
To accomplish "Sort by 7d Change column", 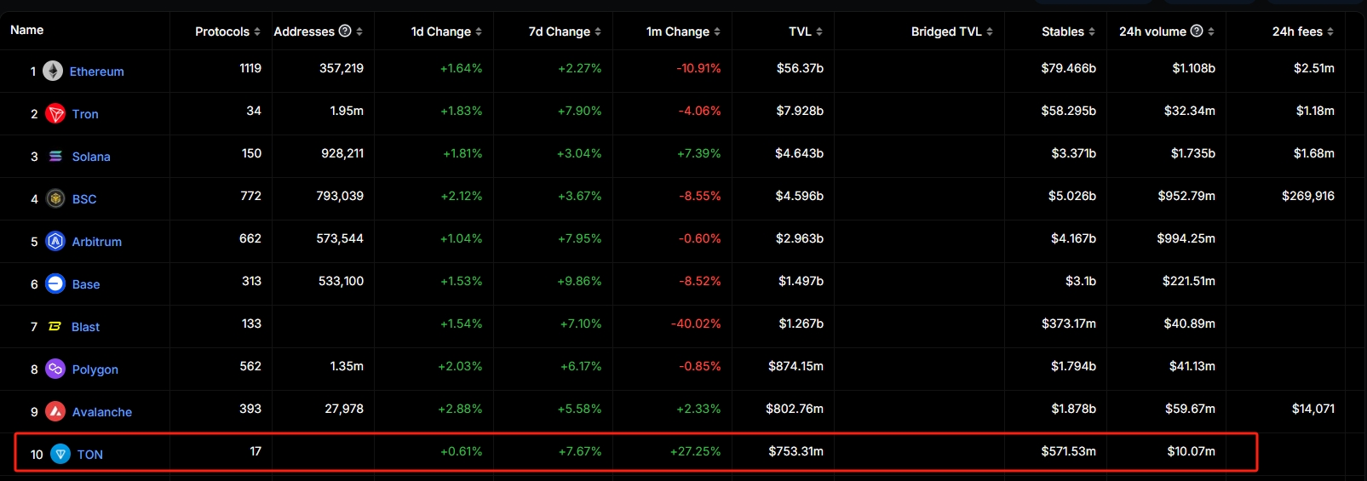I will (x=565, y=31).
